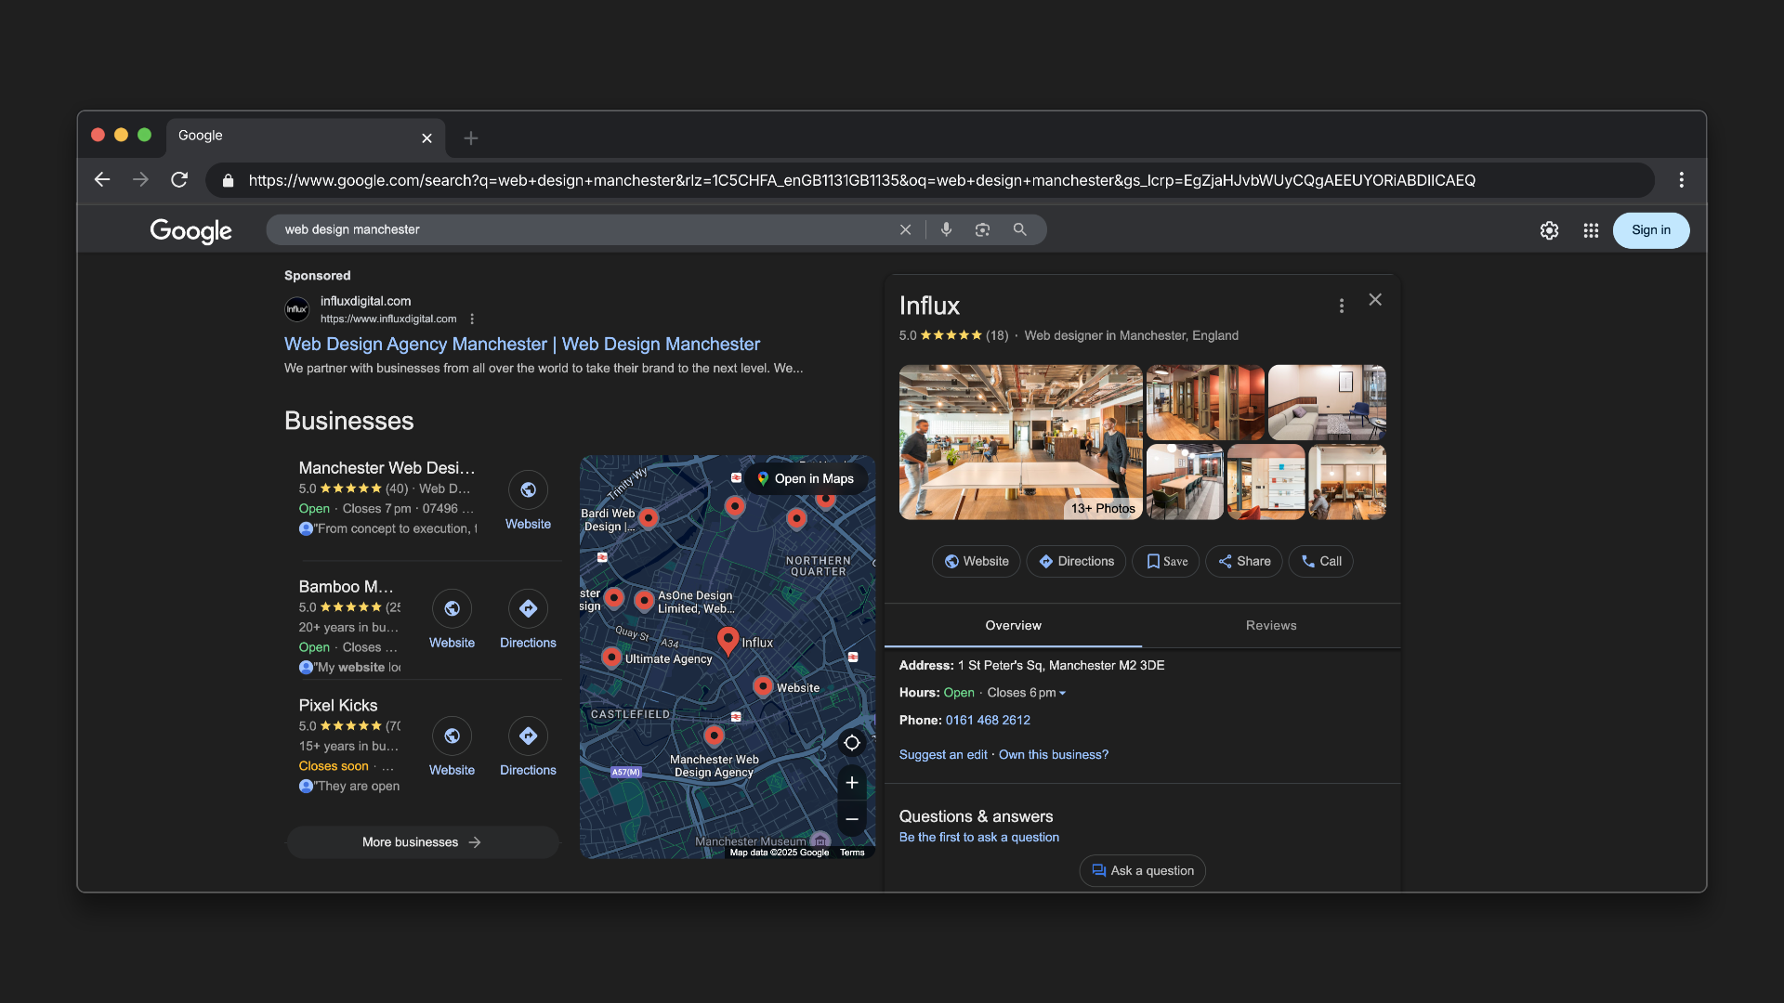Open the main Influx office photo
The width and height of the screenshot is (1784, 1003).
tap(1020, 442)
